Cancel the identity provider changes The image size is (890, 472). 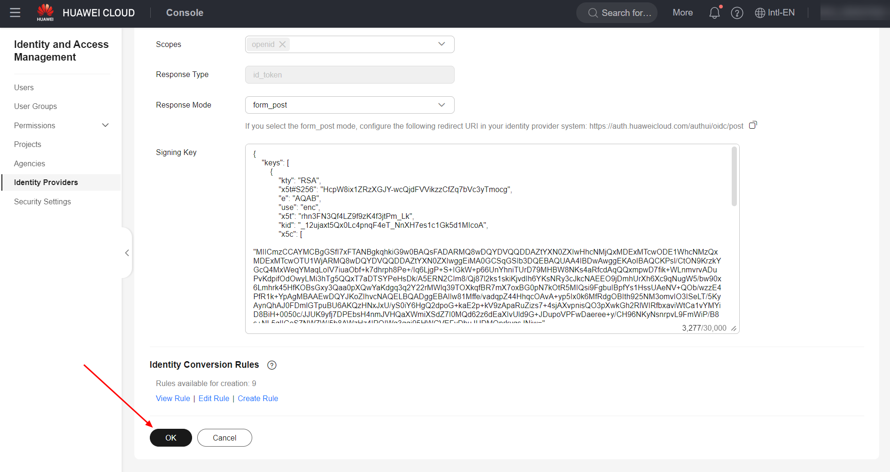(224, 438)
